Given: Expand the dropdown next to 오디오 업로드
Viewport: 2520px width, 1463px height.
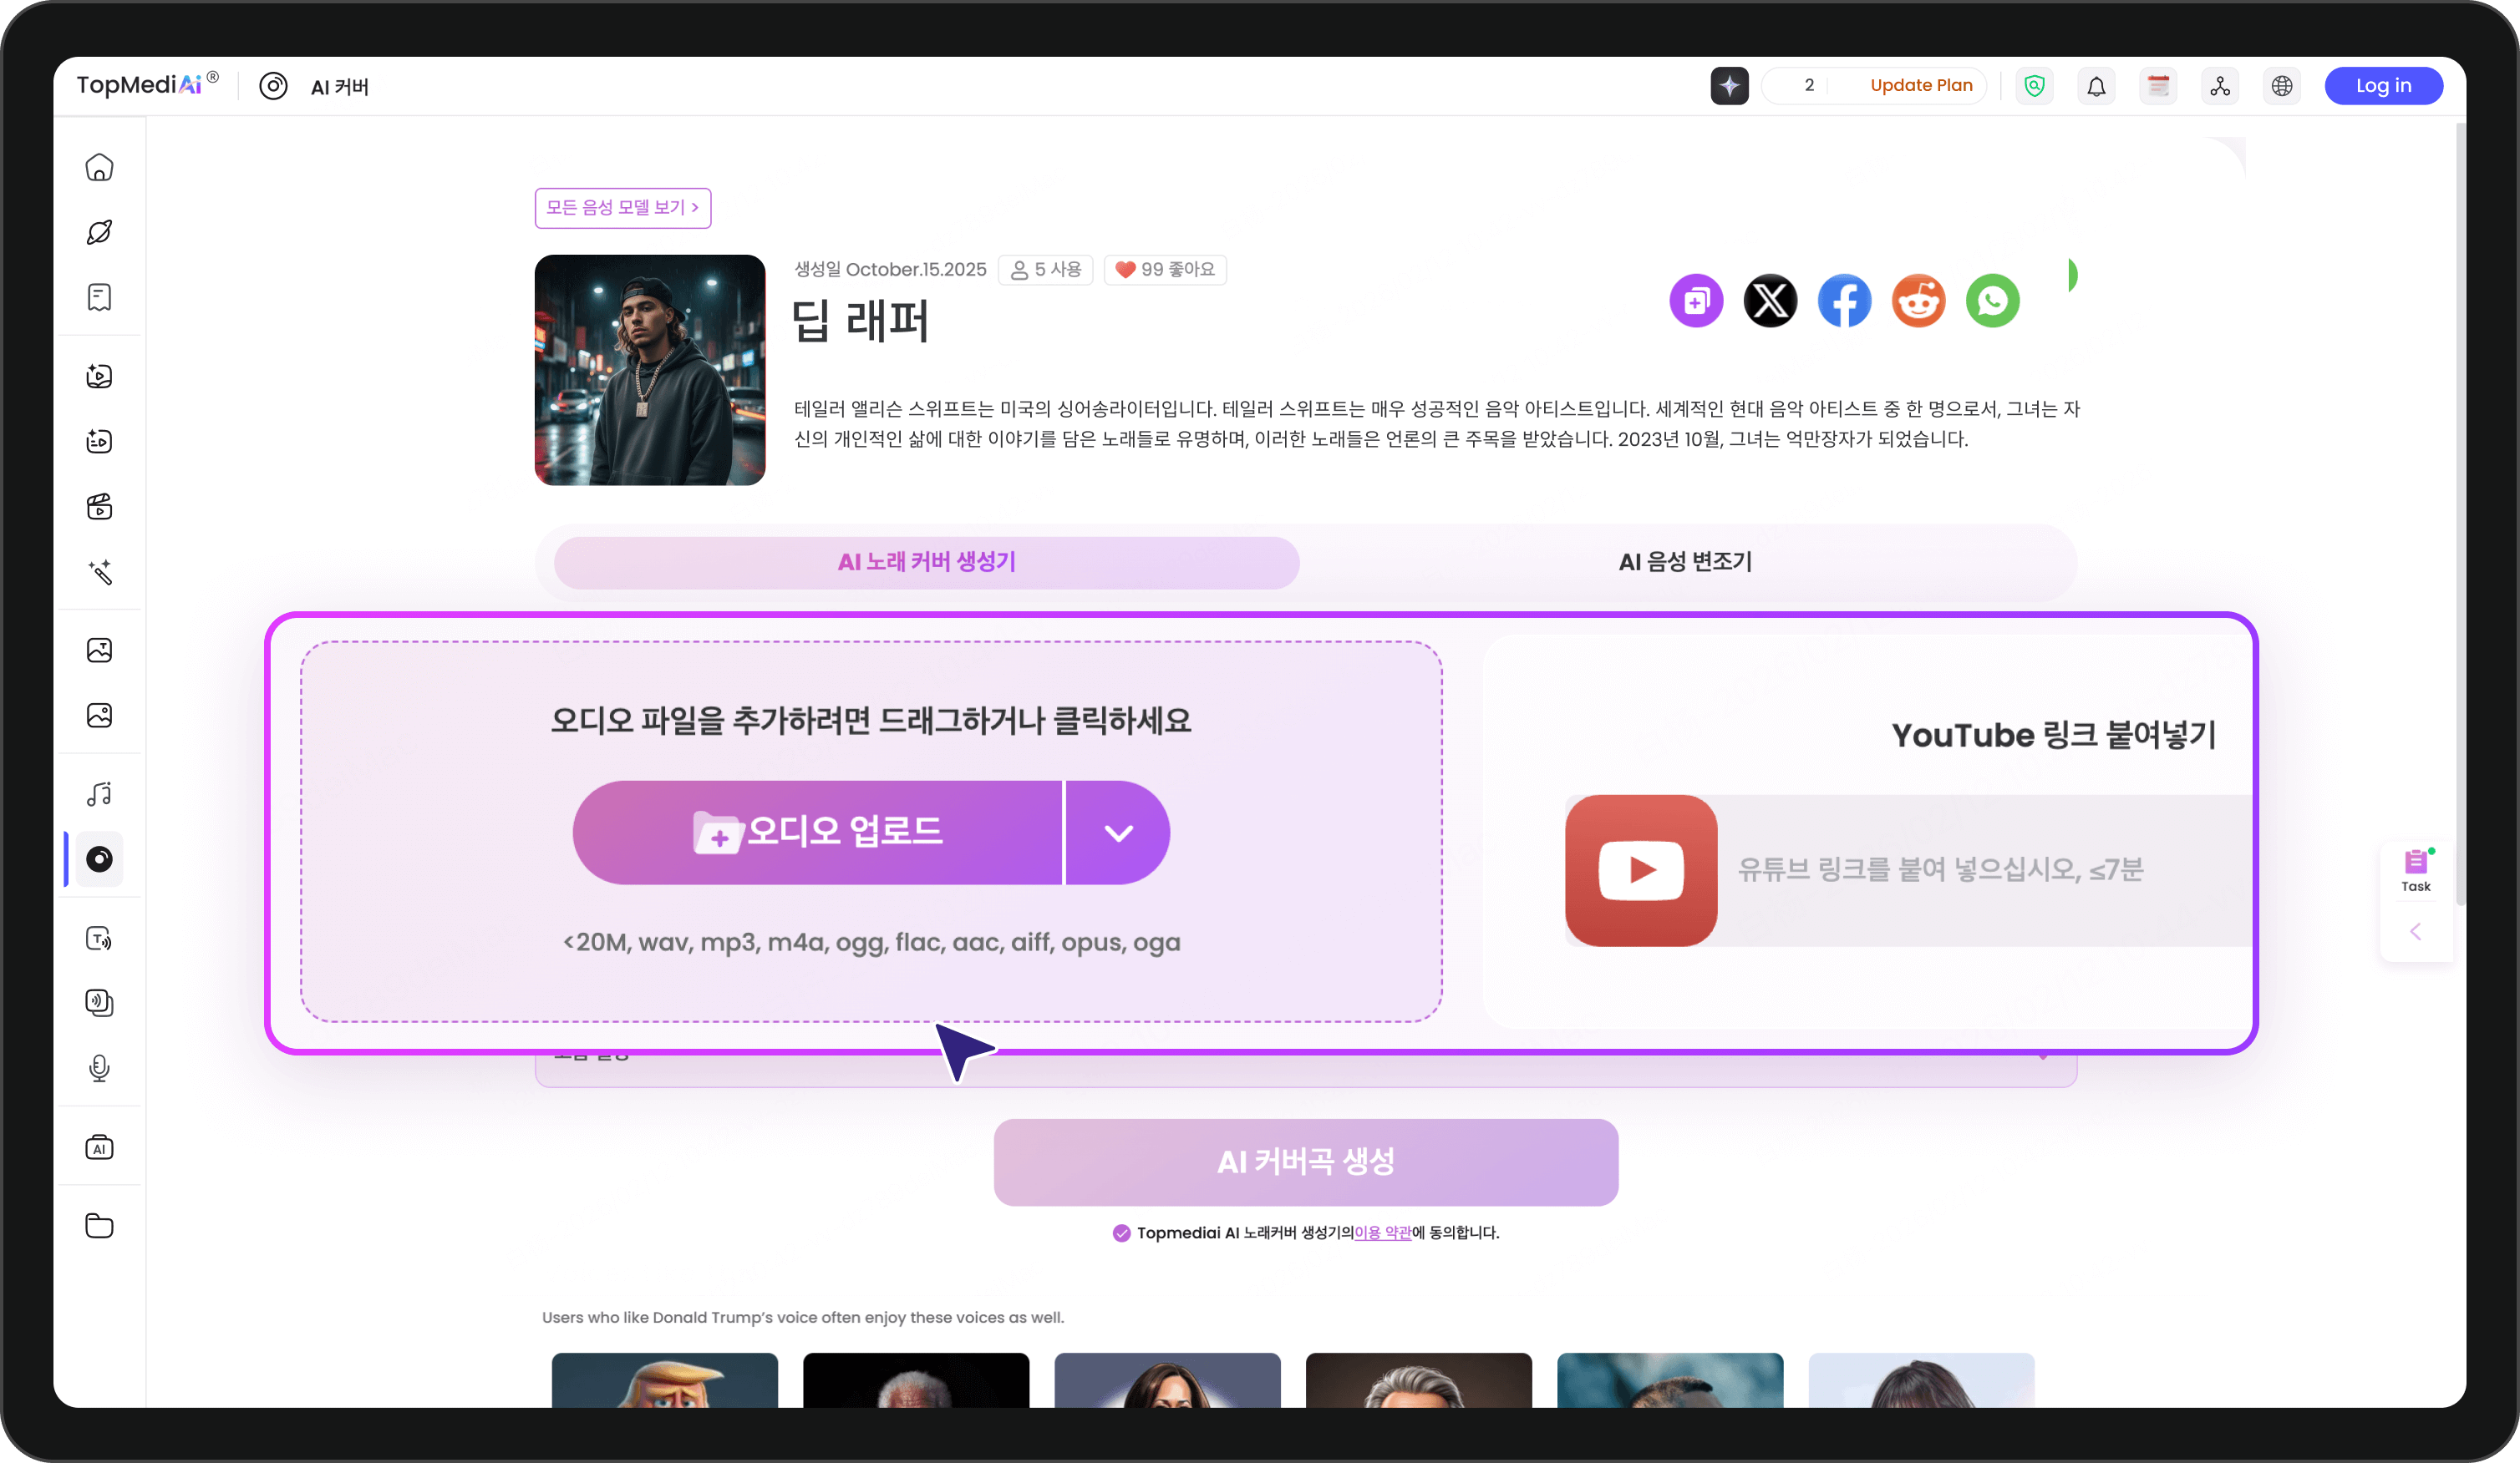Looking at the screenshot, I should click(x=1117, y=833).
